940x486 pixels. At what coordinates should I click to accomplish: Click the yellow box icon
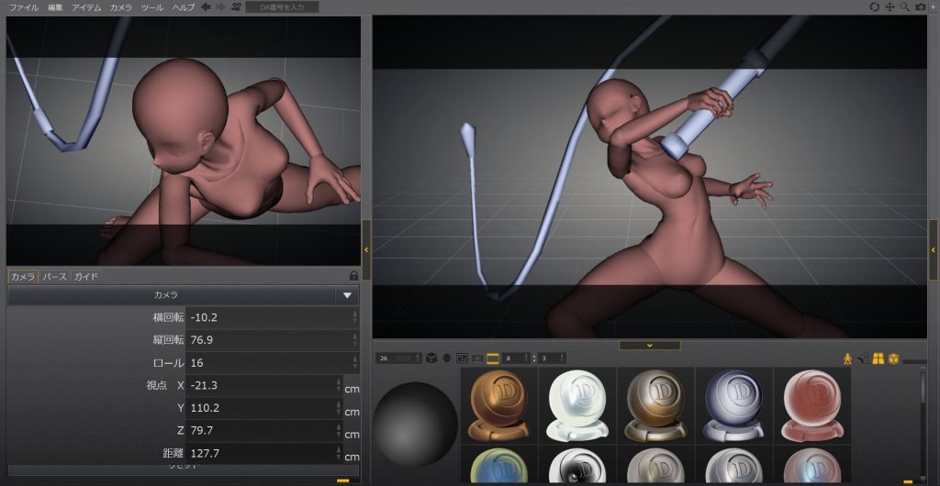point(894,359)
